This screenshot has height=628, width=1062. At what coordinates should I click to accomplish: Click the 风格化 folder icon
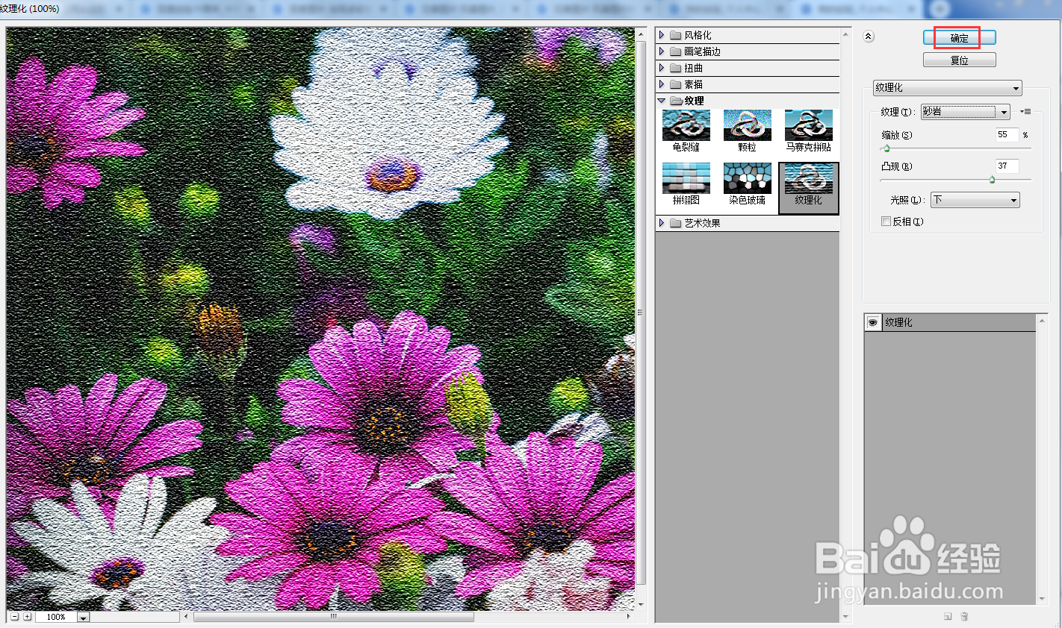pyautogui.click(x=676, y=35)
